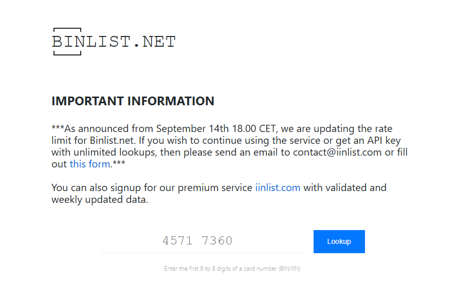
Task: Click the 'Enter the first 6 to 8 digits' hint
Action: 232,269
